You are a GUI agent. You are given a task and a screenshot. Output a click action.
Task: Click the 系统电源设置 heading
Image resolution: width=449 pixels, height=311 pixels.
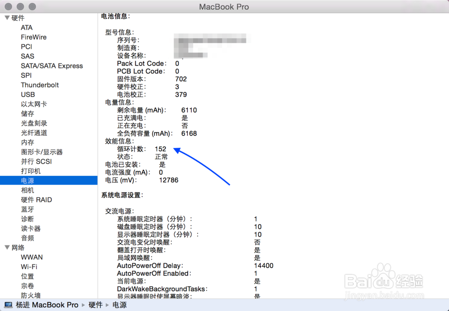click(x=122, y=195)
